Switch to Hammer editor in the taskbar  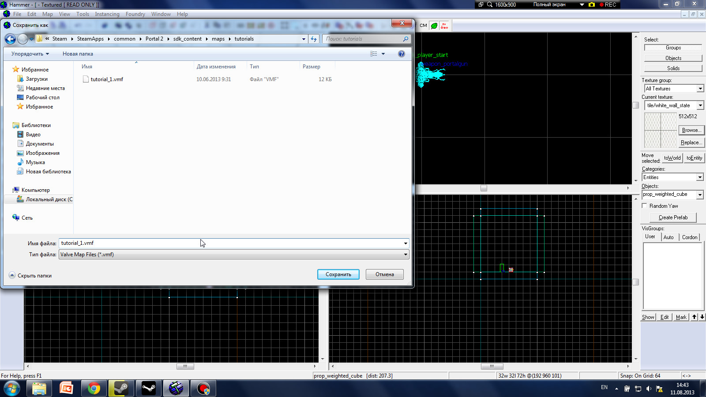(176, 389)
